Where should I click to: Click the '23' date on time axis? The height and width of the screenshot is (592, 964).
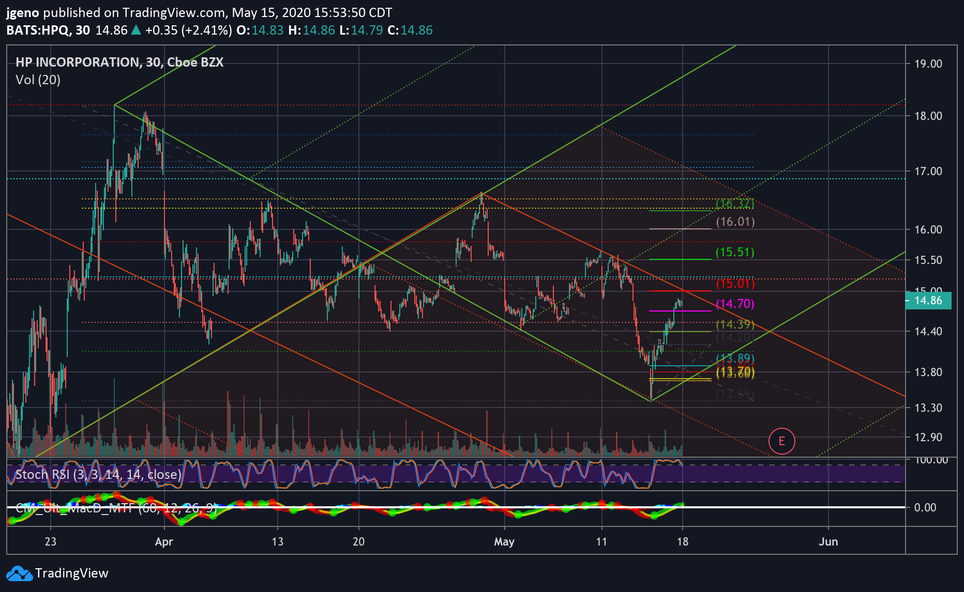[x=50, y=542]
